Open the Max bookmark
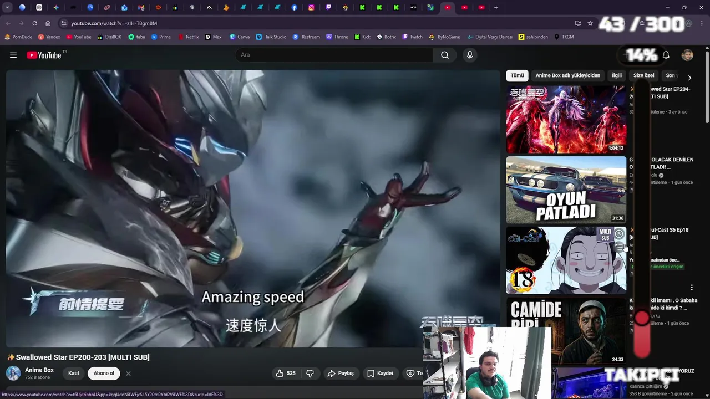Image resolution: width=710 pixels, height=399 pixels. [x=213, y=37]
